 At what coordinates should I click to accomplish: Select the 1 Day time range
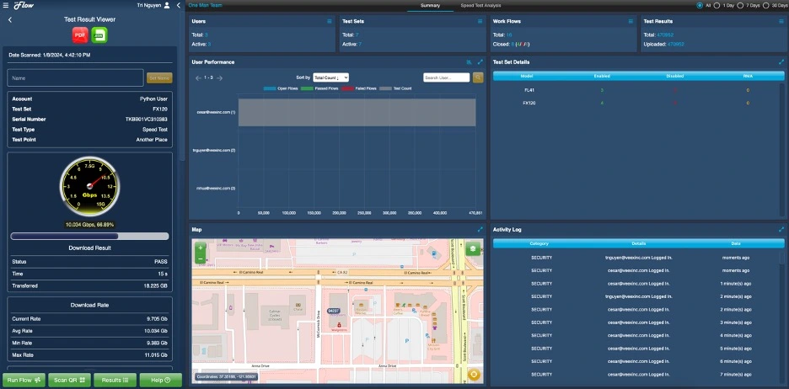coord(717,5)
